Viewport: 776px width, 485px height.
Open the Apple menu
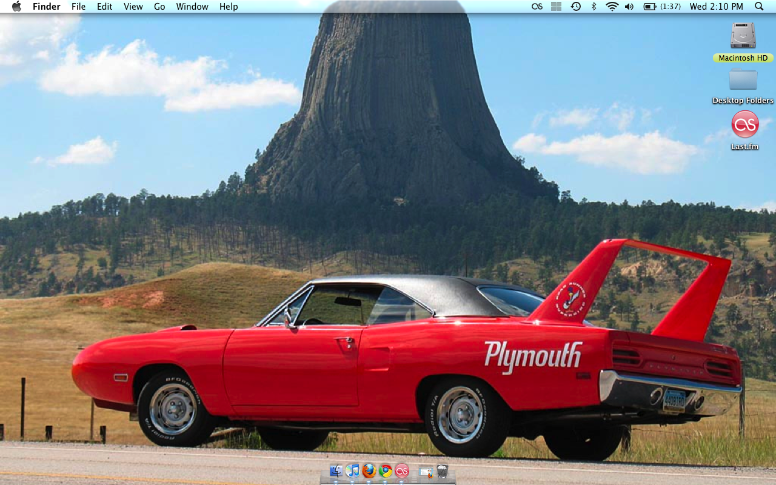tap(16, 7)
